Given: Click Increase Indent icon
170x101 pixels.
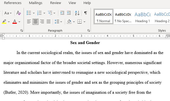Looking at the screenshot, I should tap(69, 13).
